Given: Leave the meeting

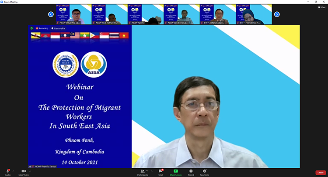Looking at the screenshot, I should click(321, 172).
